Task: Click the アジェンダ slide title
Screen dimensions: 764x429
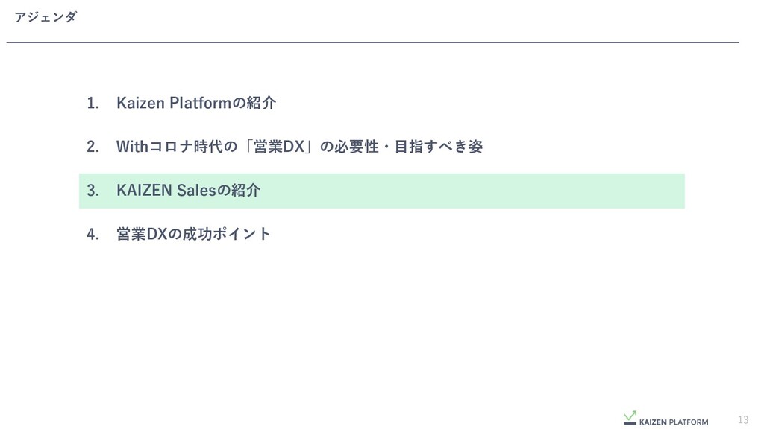Action: pyautogui.click(x=46, y=17)
